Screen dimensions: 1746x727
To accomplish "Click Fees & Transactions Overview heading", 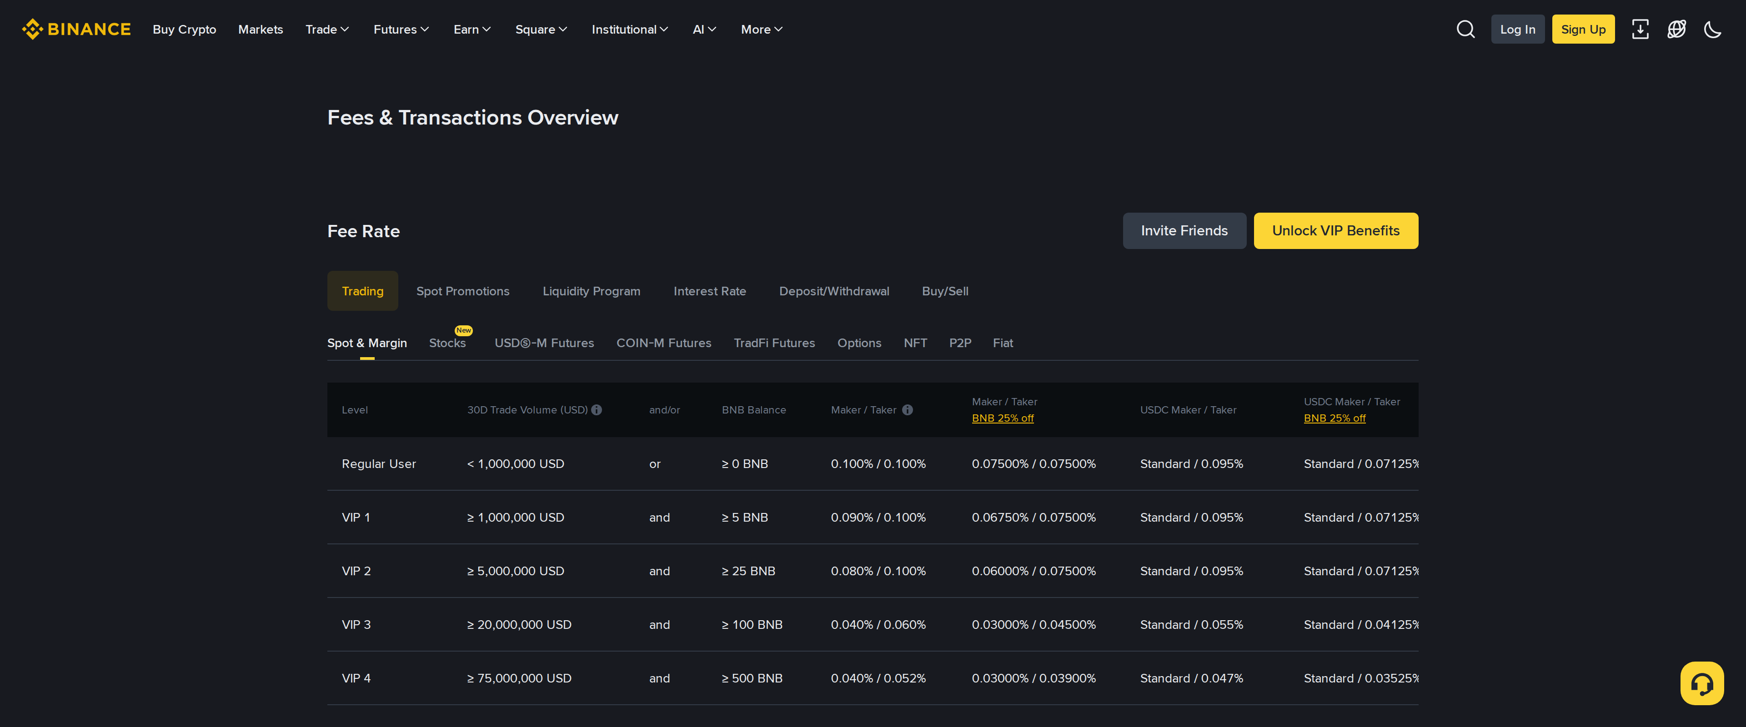I will point(472,117).
